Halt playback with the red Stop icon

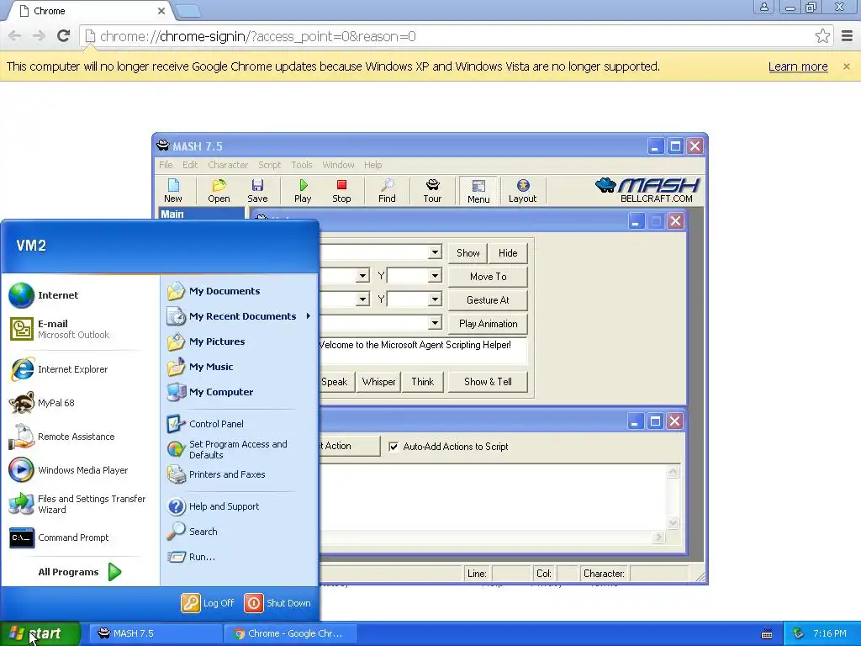(x=341, y=191)
